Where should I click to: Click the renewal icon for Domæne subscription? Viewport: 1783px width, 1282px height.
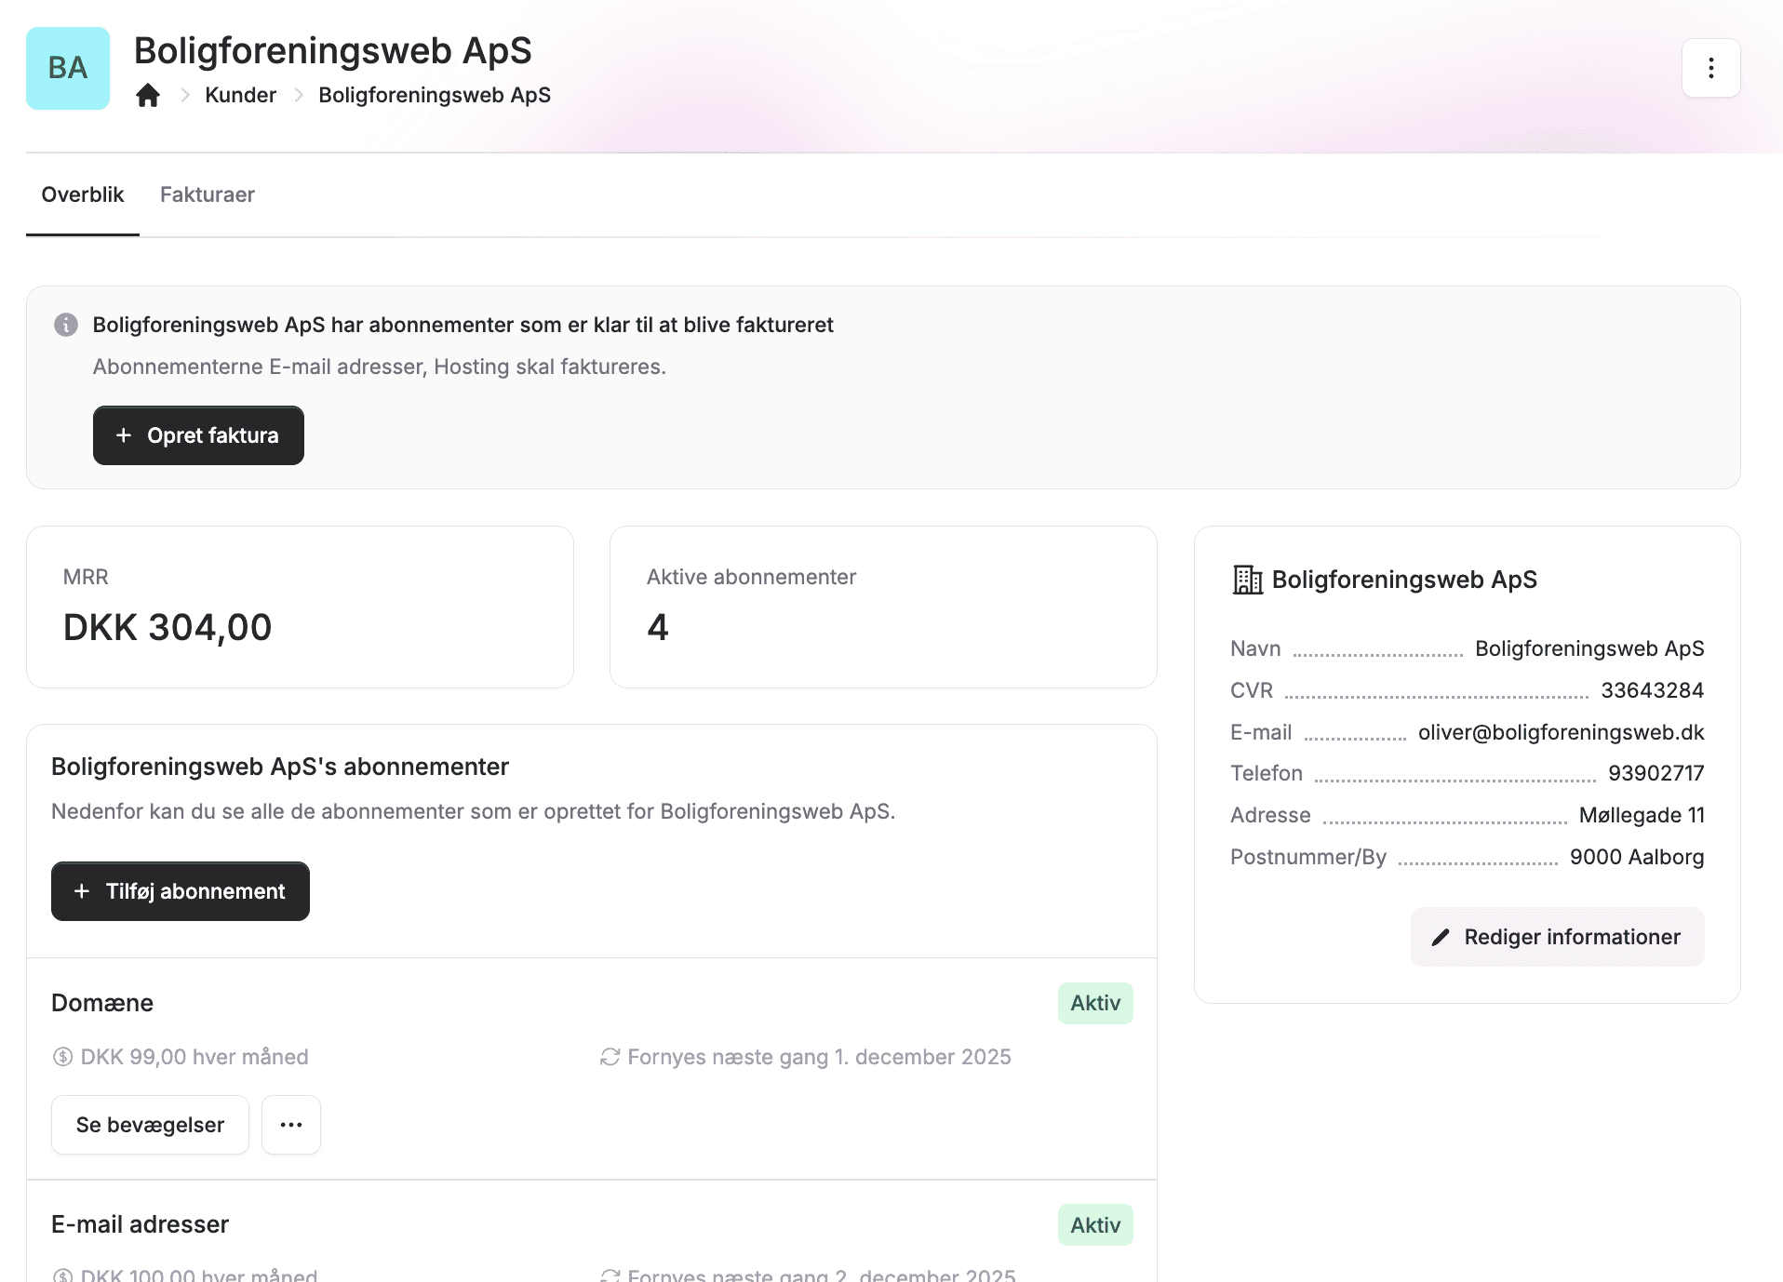(x=610, y=1057)
